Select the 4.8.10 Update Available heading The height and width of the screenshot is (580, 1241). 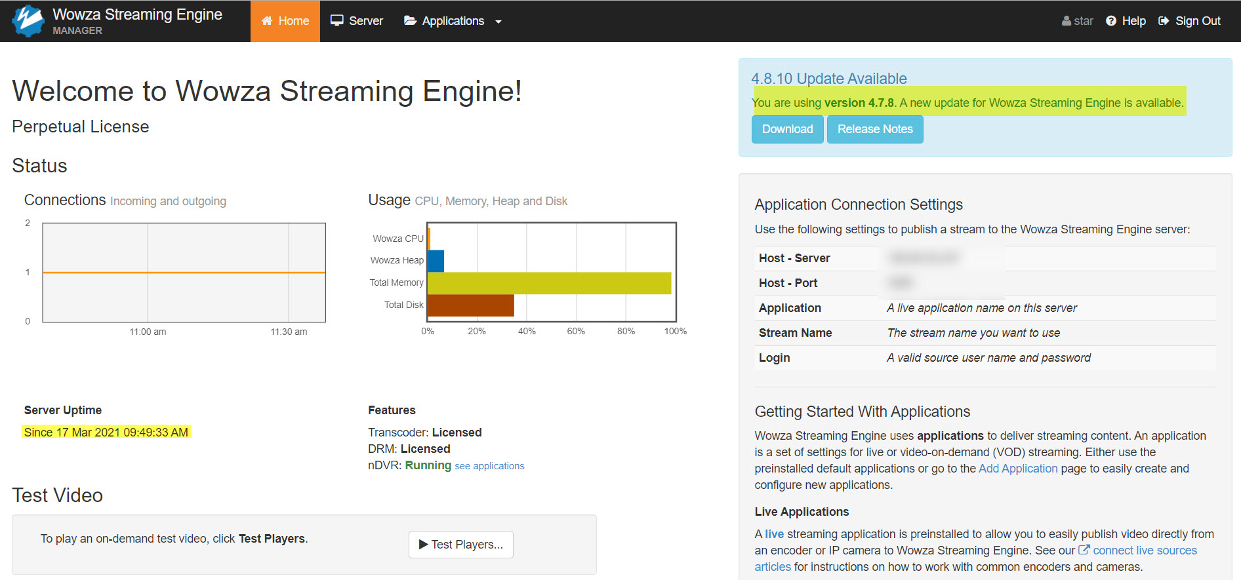pos(829,79)
